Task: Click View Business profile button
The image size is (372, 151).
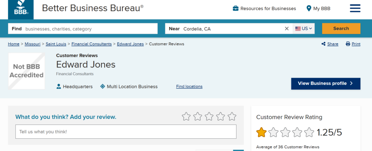Action: pyautogui.click(x=326, y=83)
